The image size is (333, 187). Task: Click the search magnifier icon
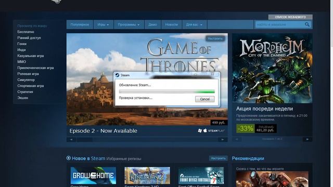point(307,24)
